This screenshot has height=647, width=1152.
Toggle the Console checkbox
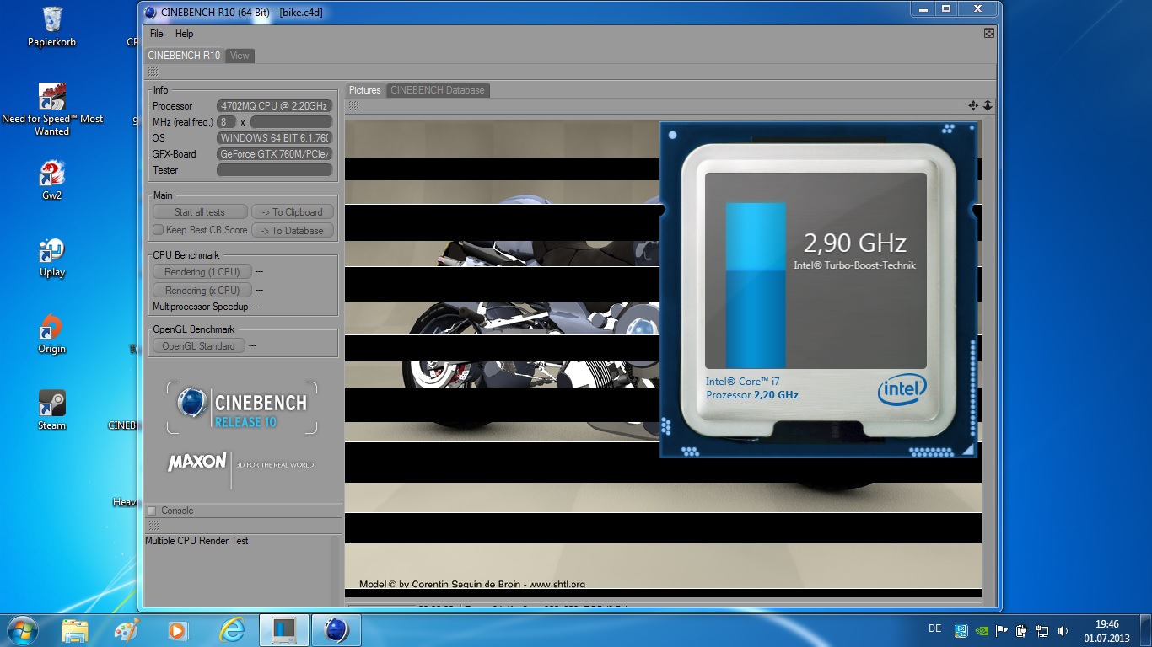(x=152, y=511)
